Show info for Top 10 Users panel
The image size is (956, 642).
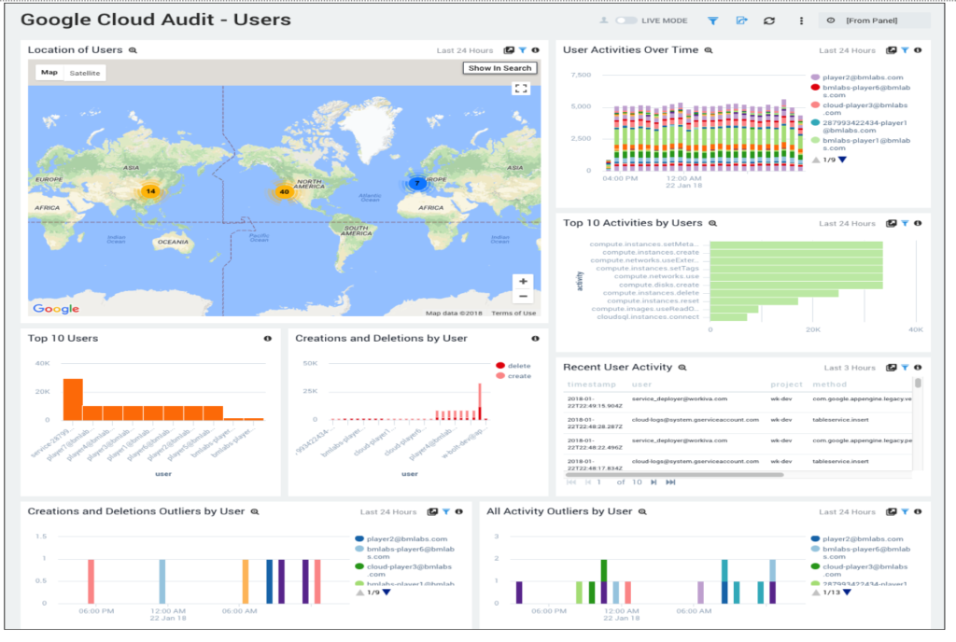pyautogui.click(x=268, y=339)
